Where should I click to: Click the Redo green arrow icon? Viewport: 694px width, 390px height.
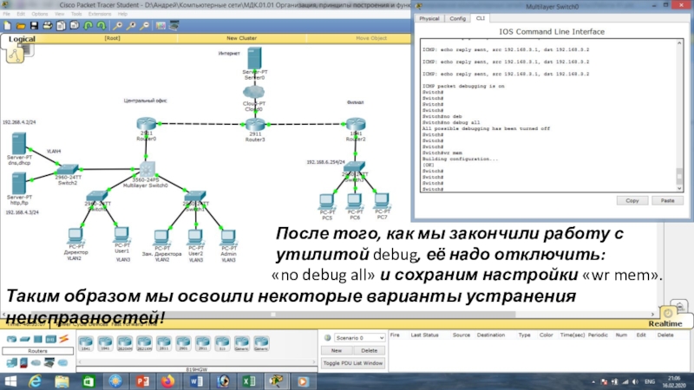tap(101, 26)
